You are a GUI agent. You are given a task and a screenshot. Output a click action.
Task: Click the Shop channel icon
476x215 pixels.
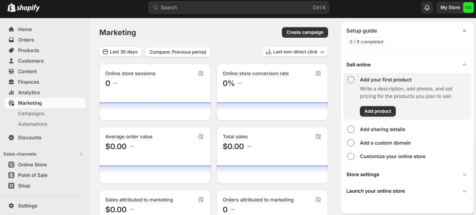tap(11, 186)
